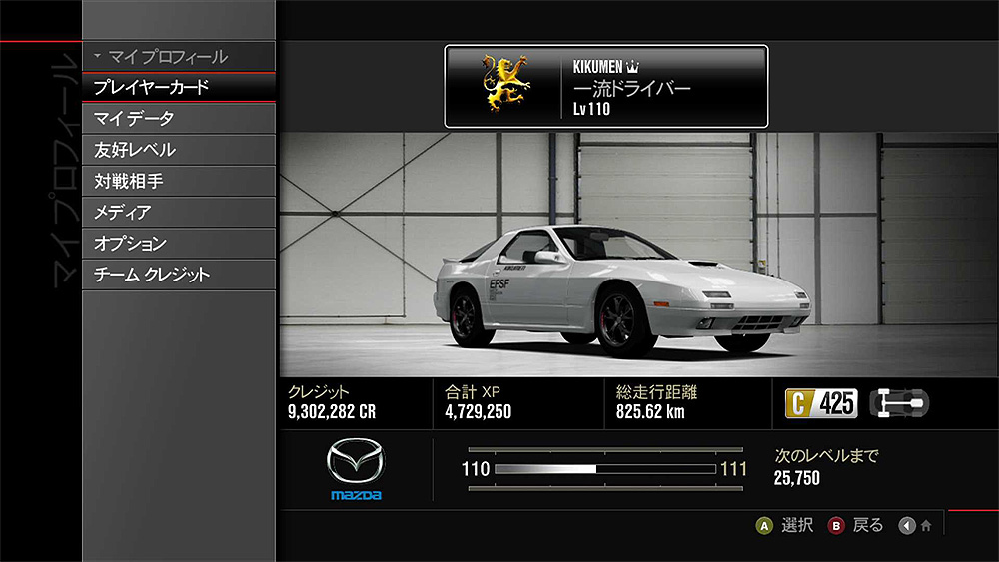
Task: Select the C 425 class badge
Action: [821, 402]
